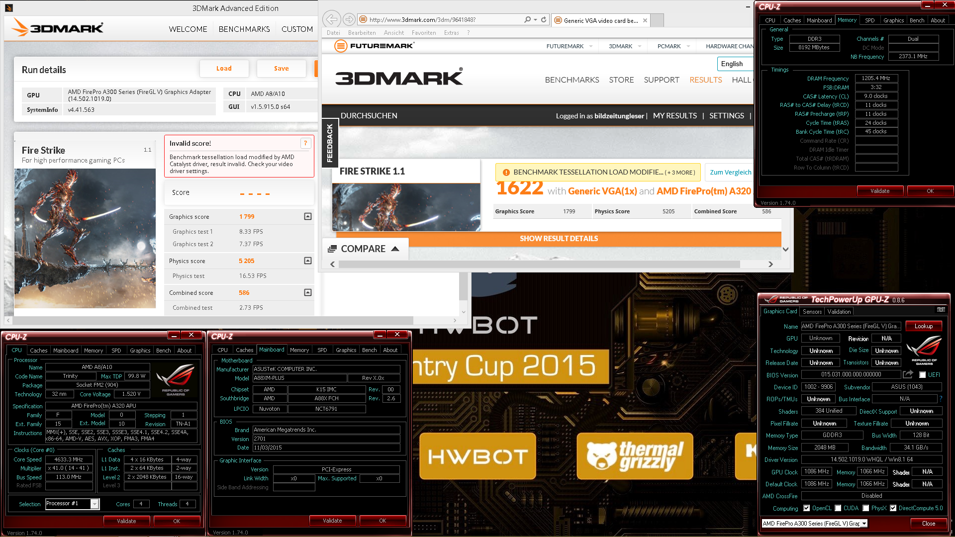Click the 3DMark app vertical scrollbar

[463, 287]
